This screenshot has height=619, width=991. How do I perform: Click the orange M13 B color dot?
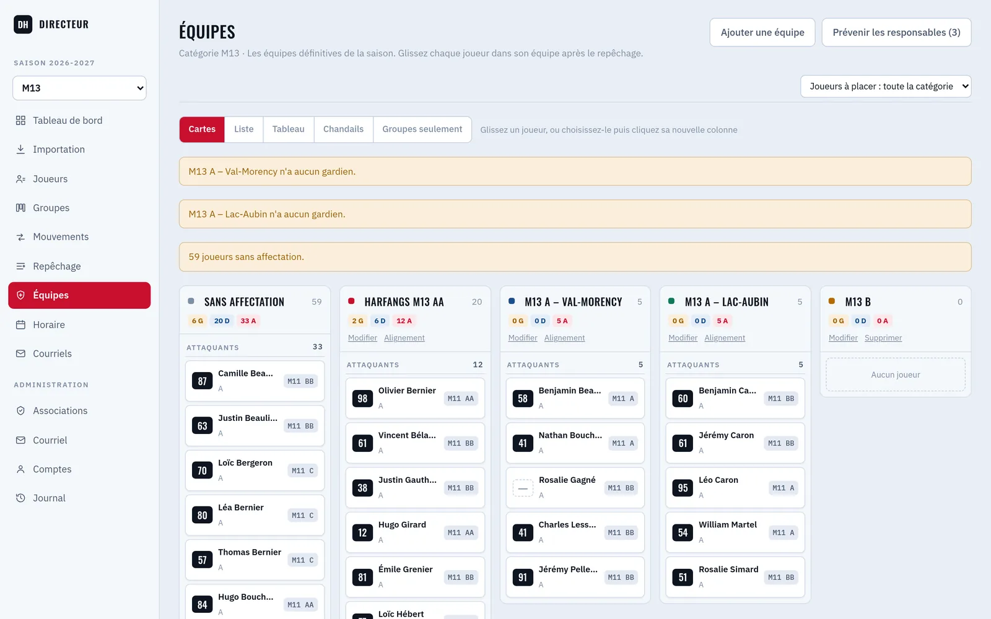coord(832,301)
